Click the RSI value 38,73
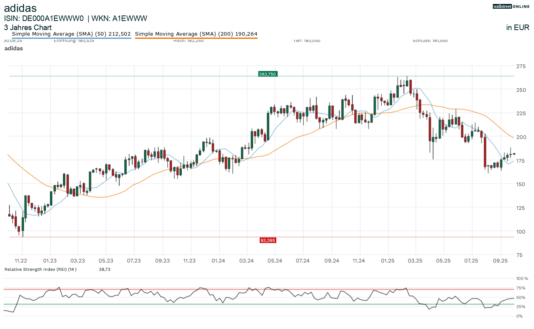Image resolution: width=534 pixels, height=329 pixels. point(104,269)
